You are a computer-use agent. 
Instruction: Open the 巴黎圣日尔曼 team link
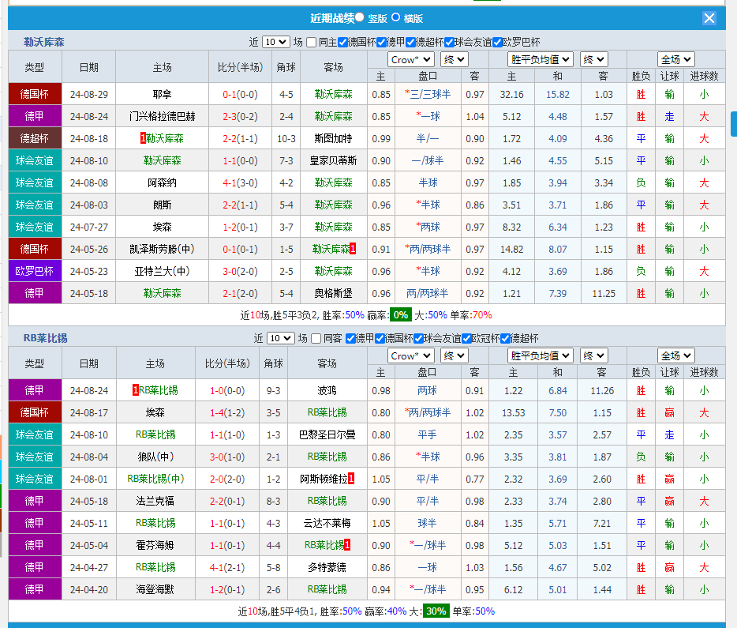327,434
